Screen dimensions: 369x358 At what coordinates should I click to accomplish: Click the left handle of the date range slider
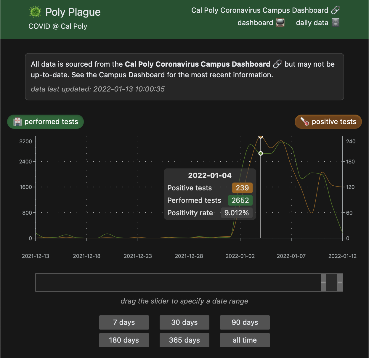click(323, 282)
